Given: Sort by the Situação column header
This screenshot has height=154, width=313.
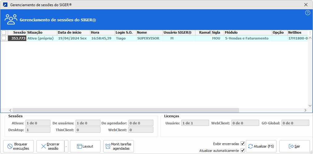Looking at the screenshot, I should coord(42,32).
